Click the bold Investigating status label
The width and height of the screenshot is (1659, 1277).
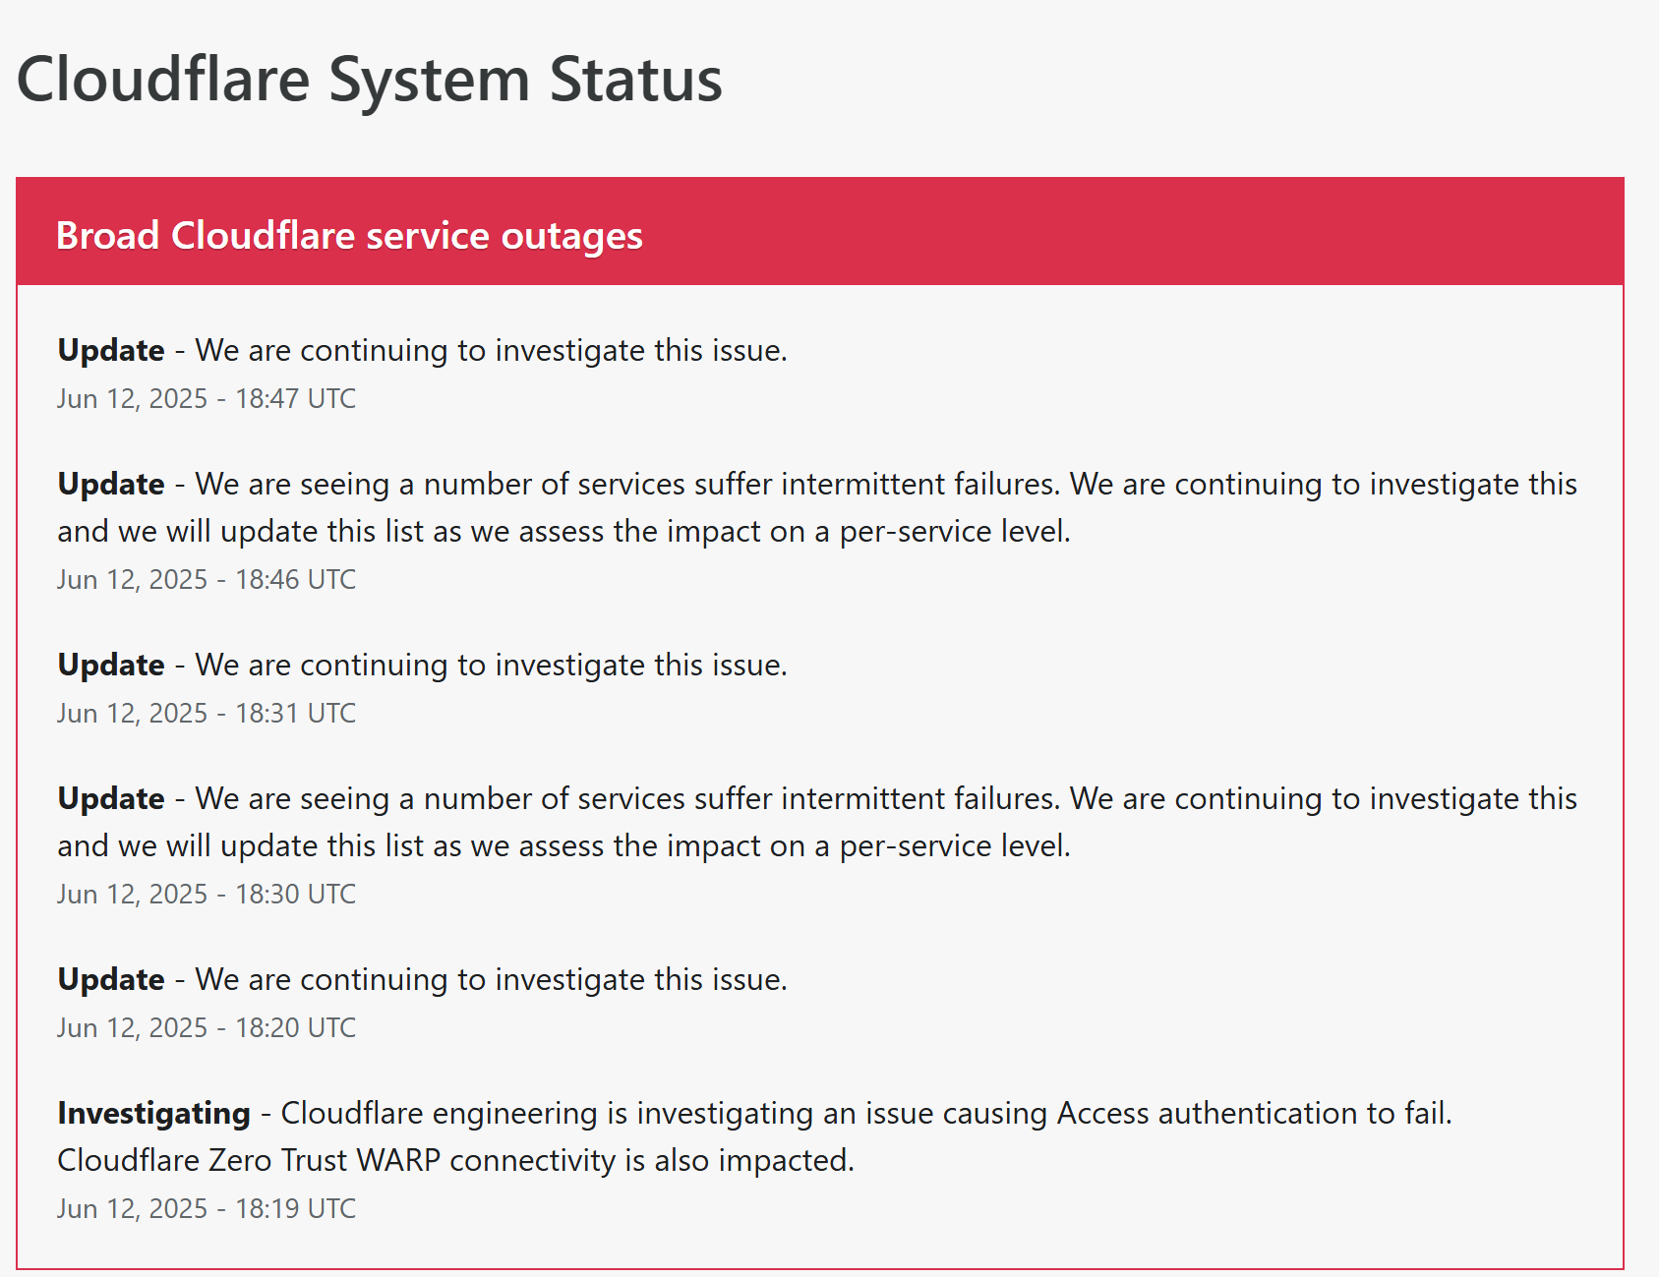coord(154,1114)
